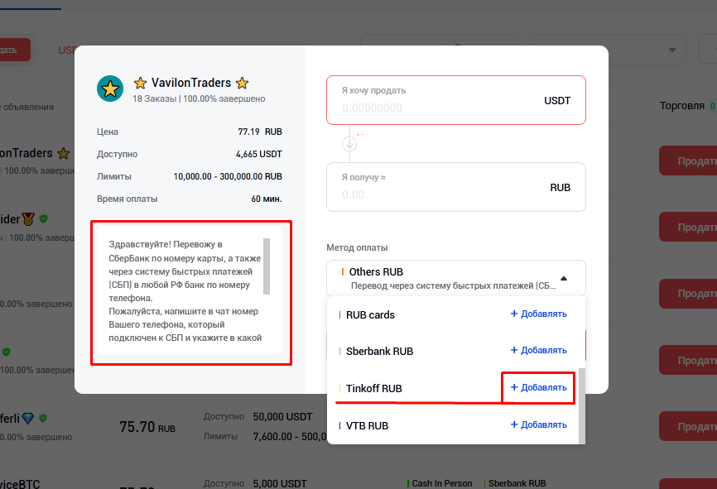Image resolution: width=717 pixels, height=489 pixels.
Task: Click the available amount '4,665 USDT'
Action: tap(259, 154)
